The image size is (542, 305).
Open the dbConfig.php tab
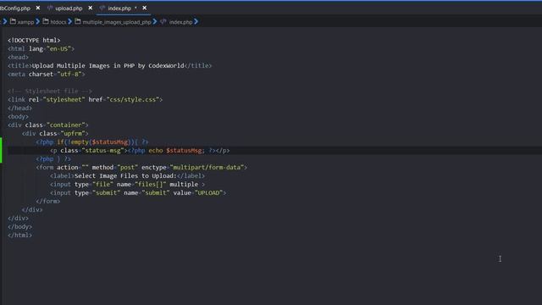pos(15,8)
